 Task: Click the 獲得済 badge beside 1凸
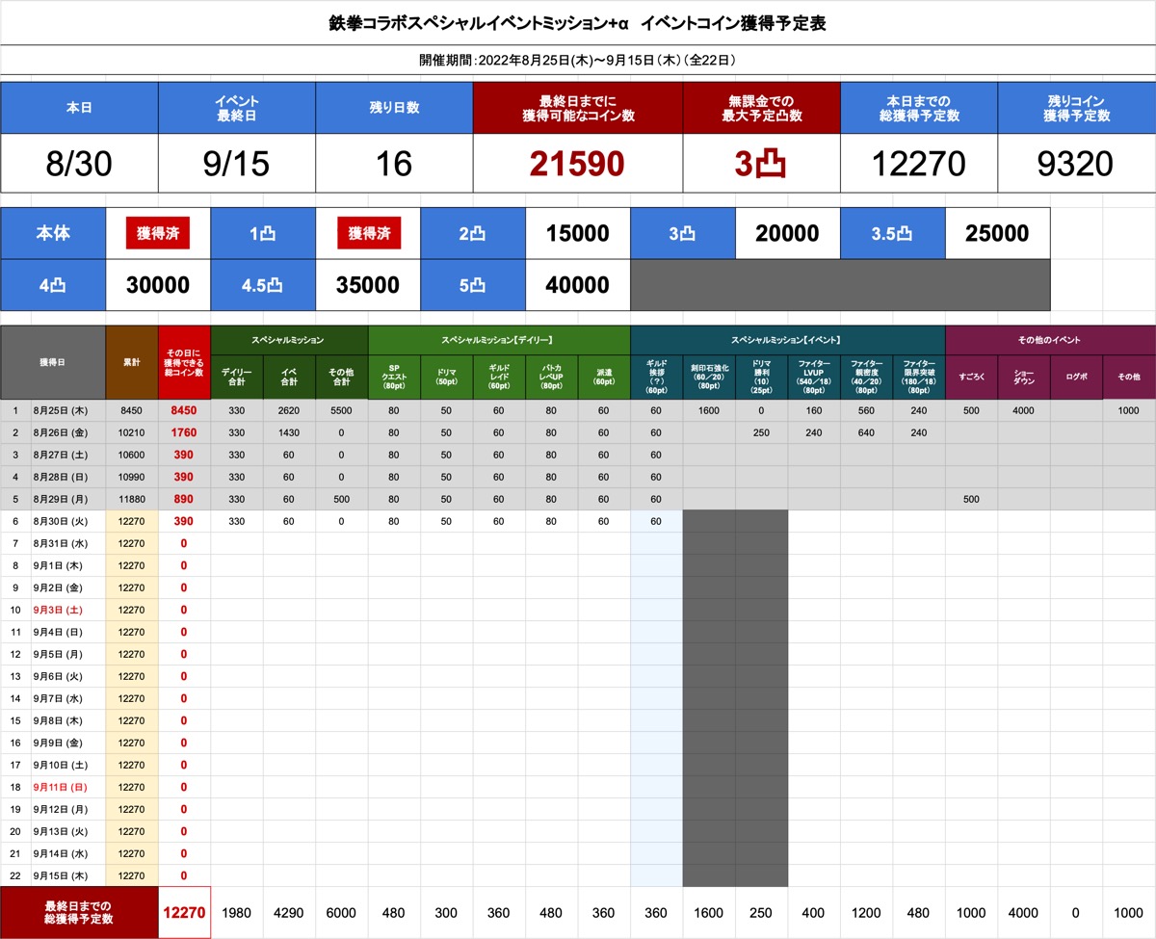tap(368, 233)
